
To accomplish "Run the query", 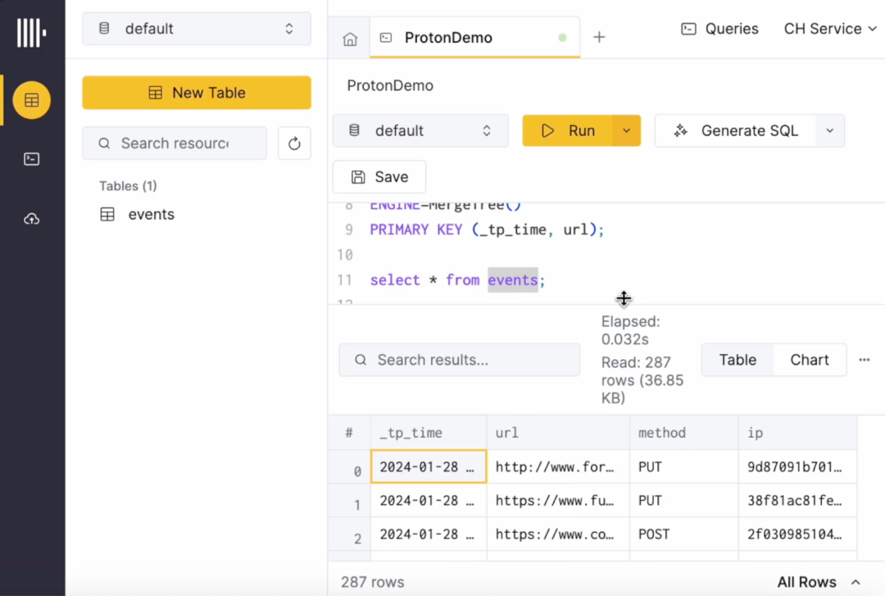I will coord(567,131).
